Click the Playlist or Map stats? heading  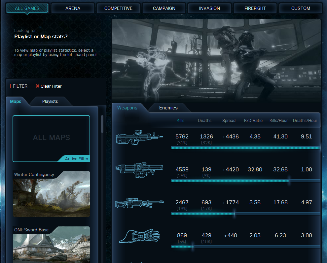click(41, 37)
